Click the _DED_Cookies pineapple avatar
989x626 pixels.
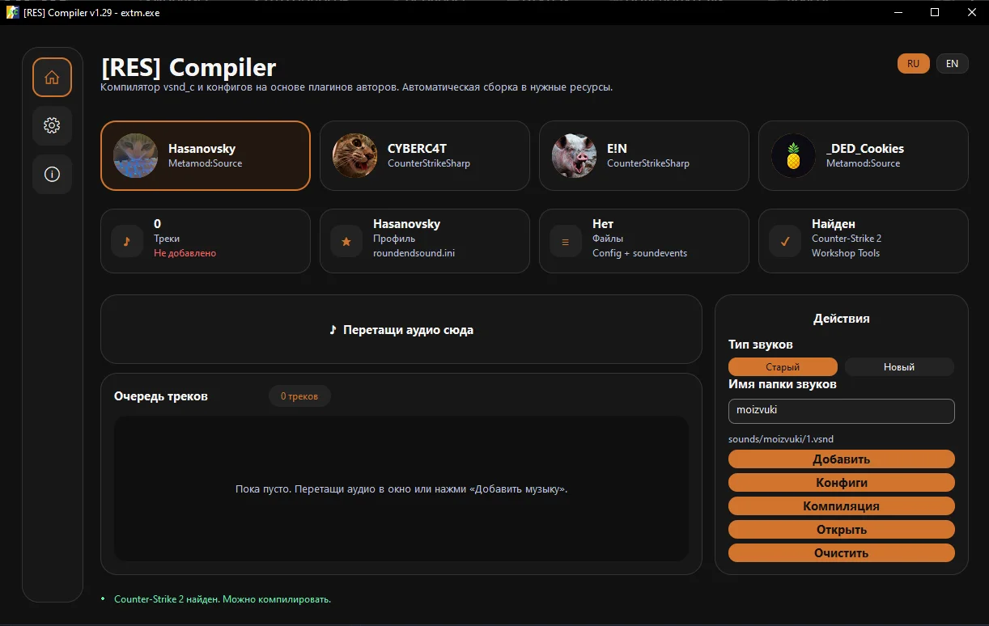(793, 155)
